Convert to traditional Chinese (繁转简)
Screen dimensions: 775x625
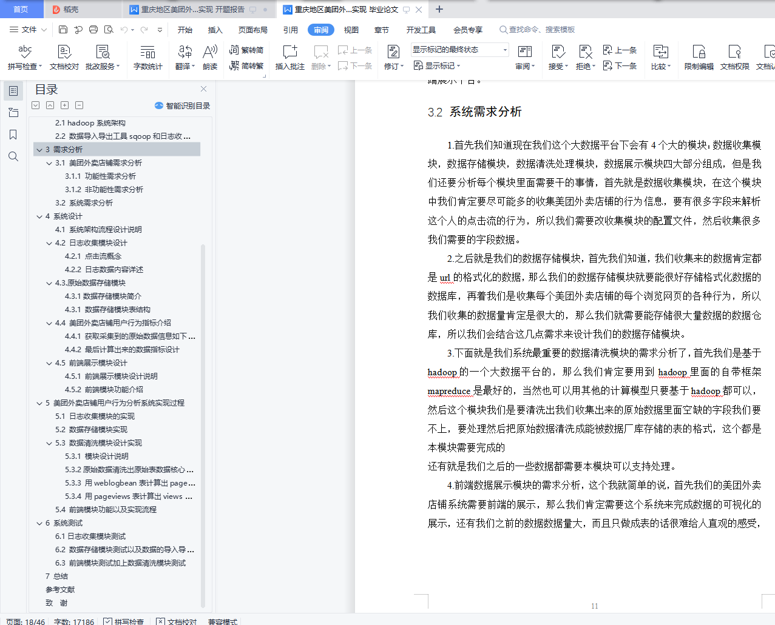coord(246,50)
